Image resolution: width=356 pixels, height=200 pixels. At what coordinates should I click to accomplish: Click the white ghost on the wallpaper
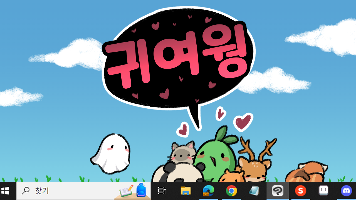click(x=111, y=153)
